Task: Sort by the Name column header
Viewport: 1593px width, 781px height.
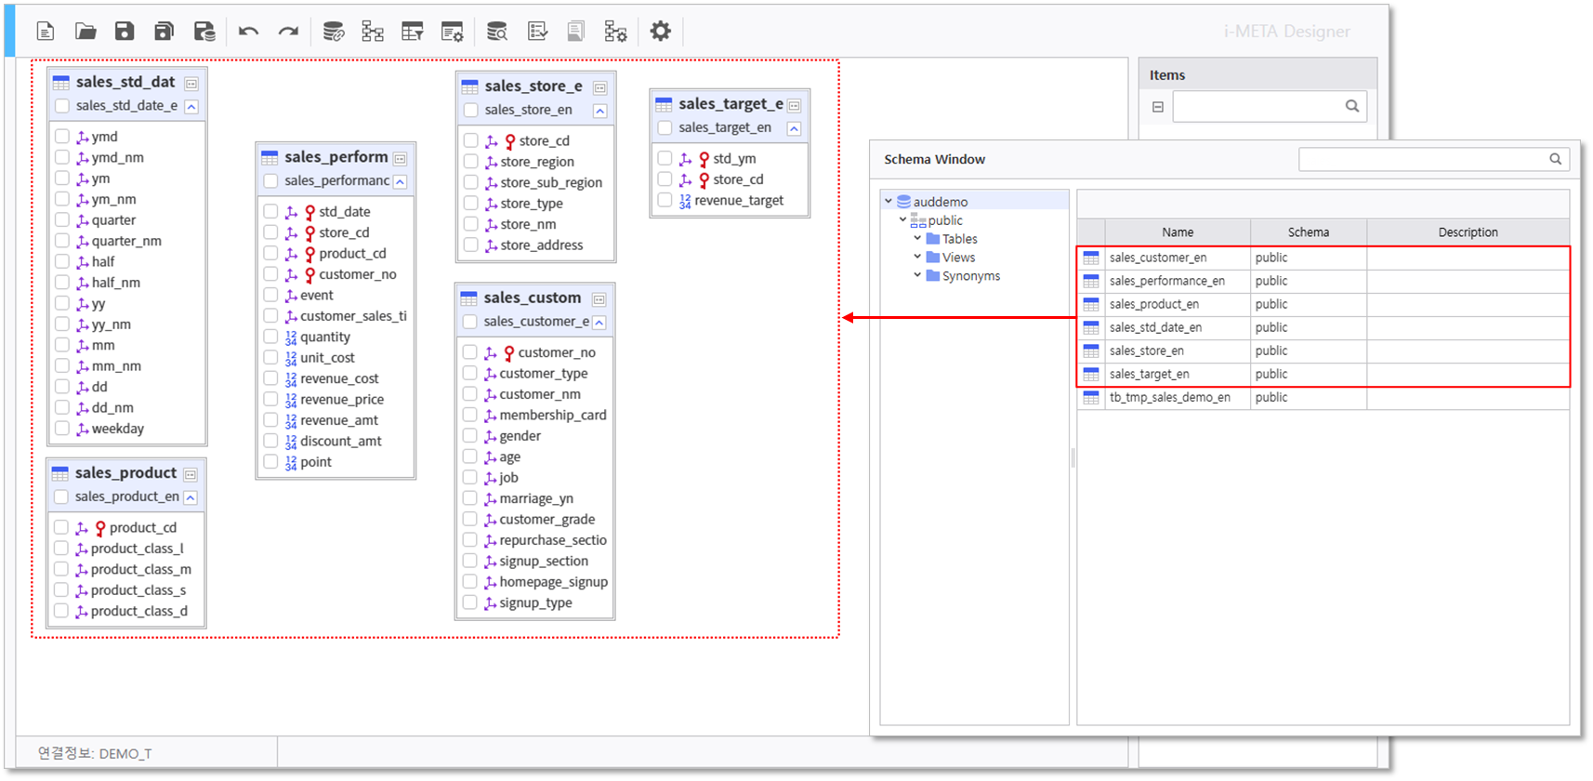Action: tap(1178, 232)
